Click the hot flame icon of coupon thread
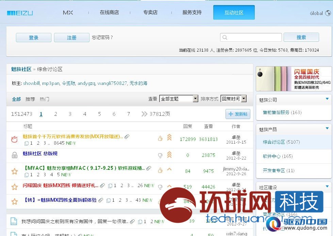The width and height of the screenshot is (333, 236). pos(14,139)
